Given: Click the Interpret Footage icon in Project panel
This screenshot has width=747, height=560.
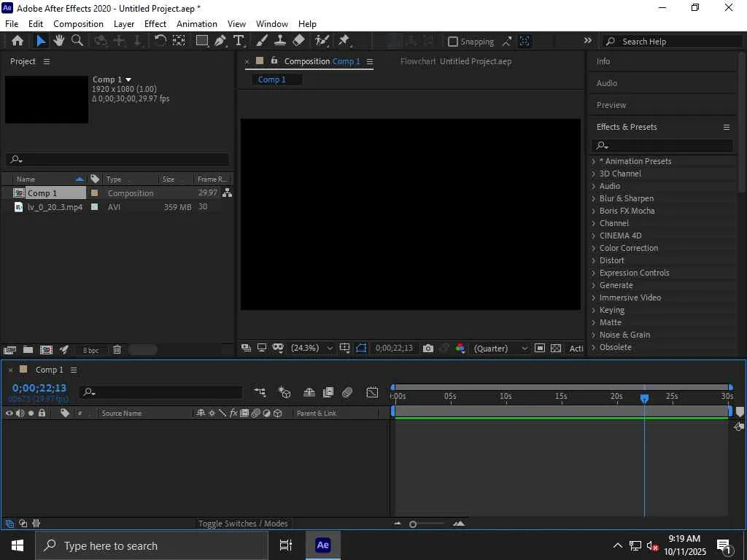Looking at the screenshot, I should coord(9,350).
